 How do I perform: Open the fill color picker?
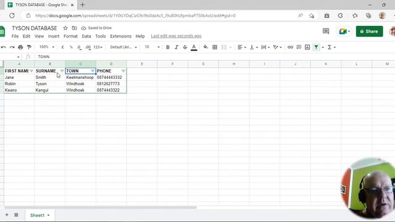206,47
